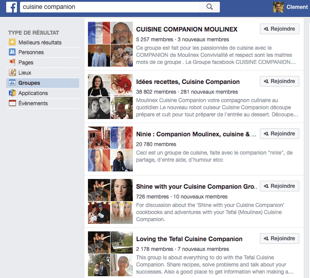
Task: Click the Meilleurs résultats star icon
Action: pos(12,43)
